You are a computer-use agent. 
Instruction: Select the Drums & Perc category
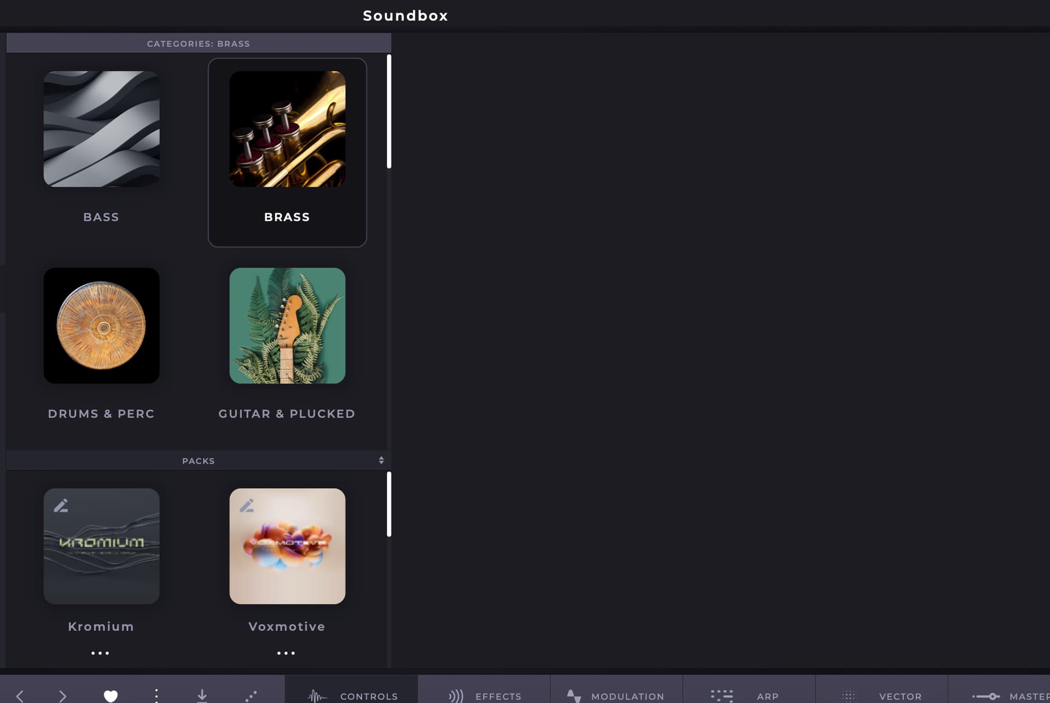(x=102, y=326)
